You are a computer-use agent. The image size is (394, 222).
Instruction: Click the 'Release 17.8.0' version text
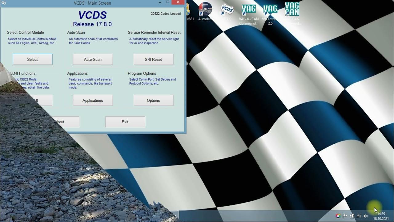coord(92,24)
